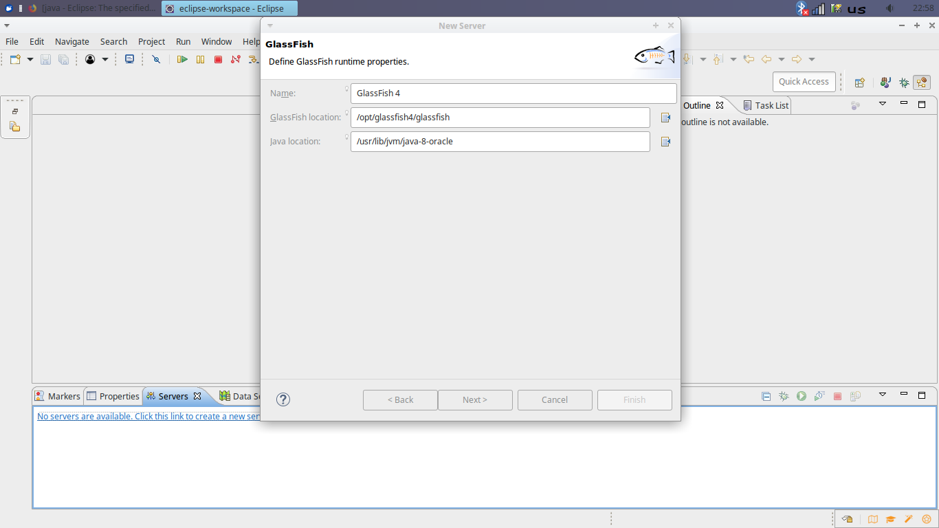This screenshot has width=939, height=528.
Task: Switch to the Markers tab
Action: point(58,396)
